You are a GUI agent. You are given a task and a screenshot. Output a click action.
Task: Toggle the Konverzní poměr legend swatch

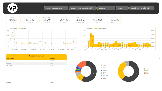pyautogui.click(x=96, y=28)
